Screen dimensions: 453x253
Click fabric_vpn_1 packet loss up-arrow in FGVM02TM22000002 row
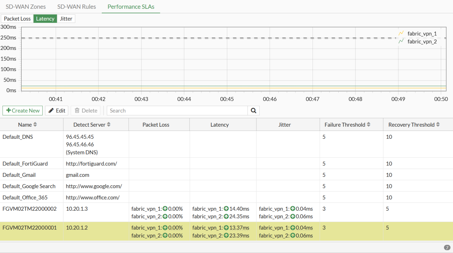(x=165, y=209)
